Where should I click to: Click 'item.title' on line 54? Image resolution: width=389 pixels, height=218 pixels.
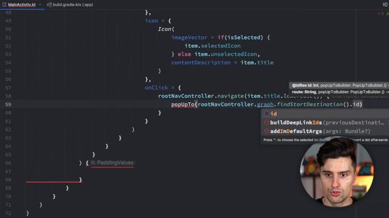pos(257,62)
